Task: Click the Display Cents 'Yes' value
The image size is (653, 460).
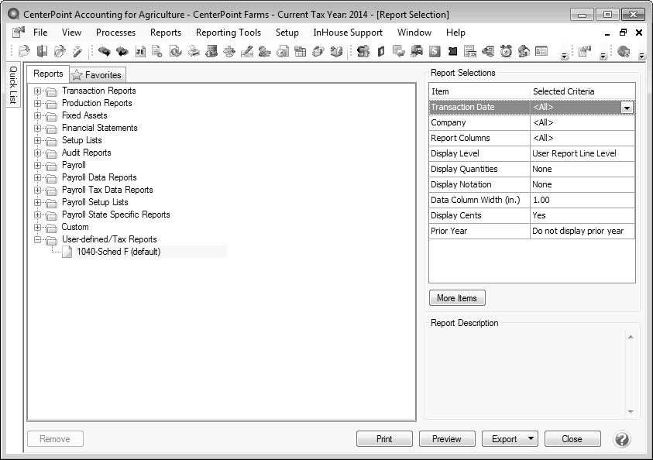Action: point(539,215)
